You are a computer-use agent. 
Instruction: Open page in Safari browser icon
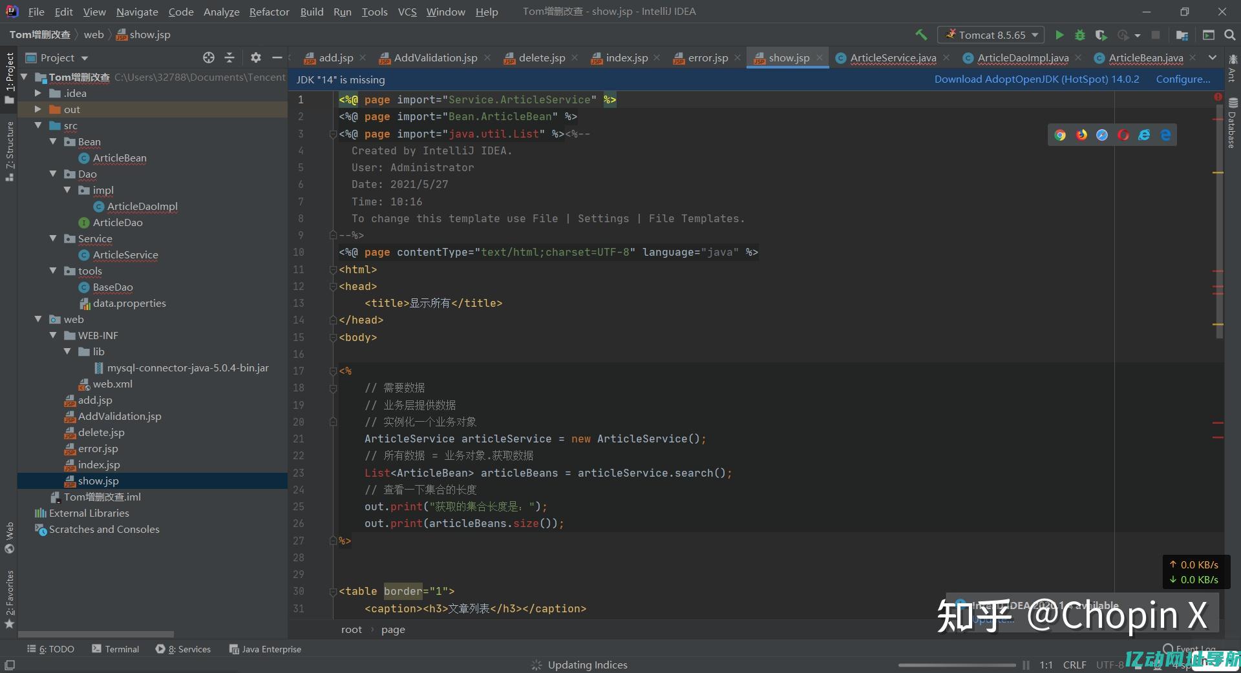pyautogui.click(x=1102, y=135)
